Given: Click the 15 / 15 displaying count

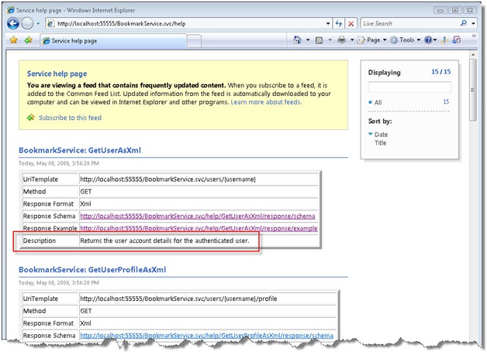Looking at the screenshot, I should [440, 72].
